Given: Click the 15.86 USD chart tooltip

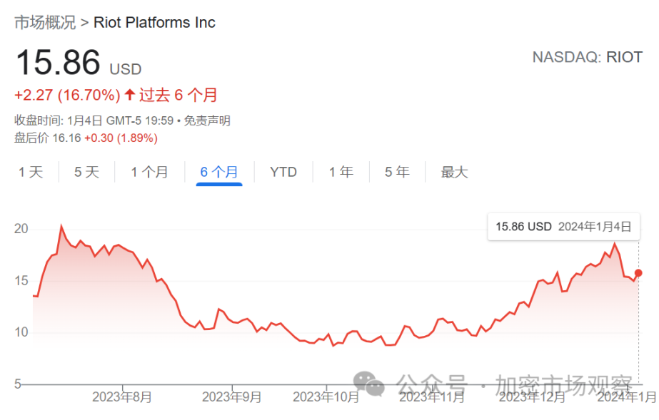Looking at the screenshot, I should pos(563,227).
